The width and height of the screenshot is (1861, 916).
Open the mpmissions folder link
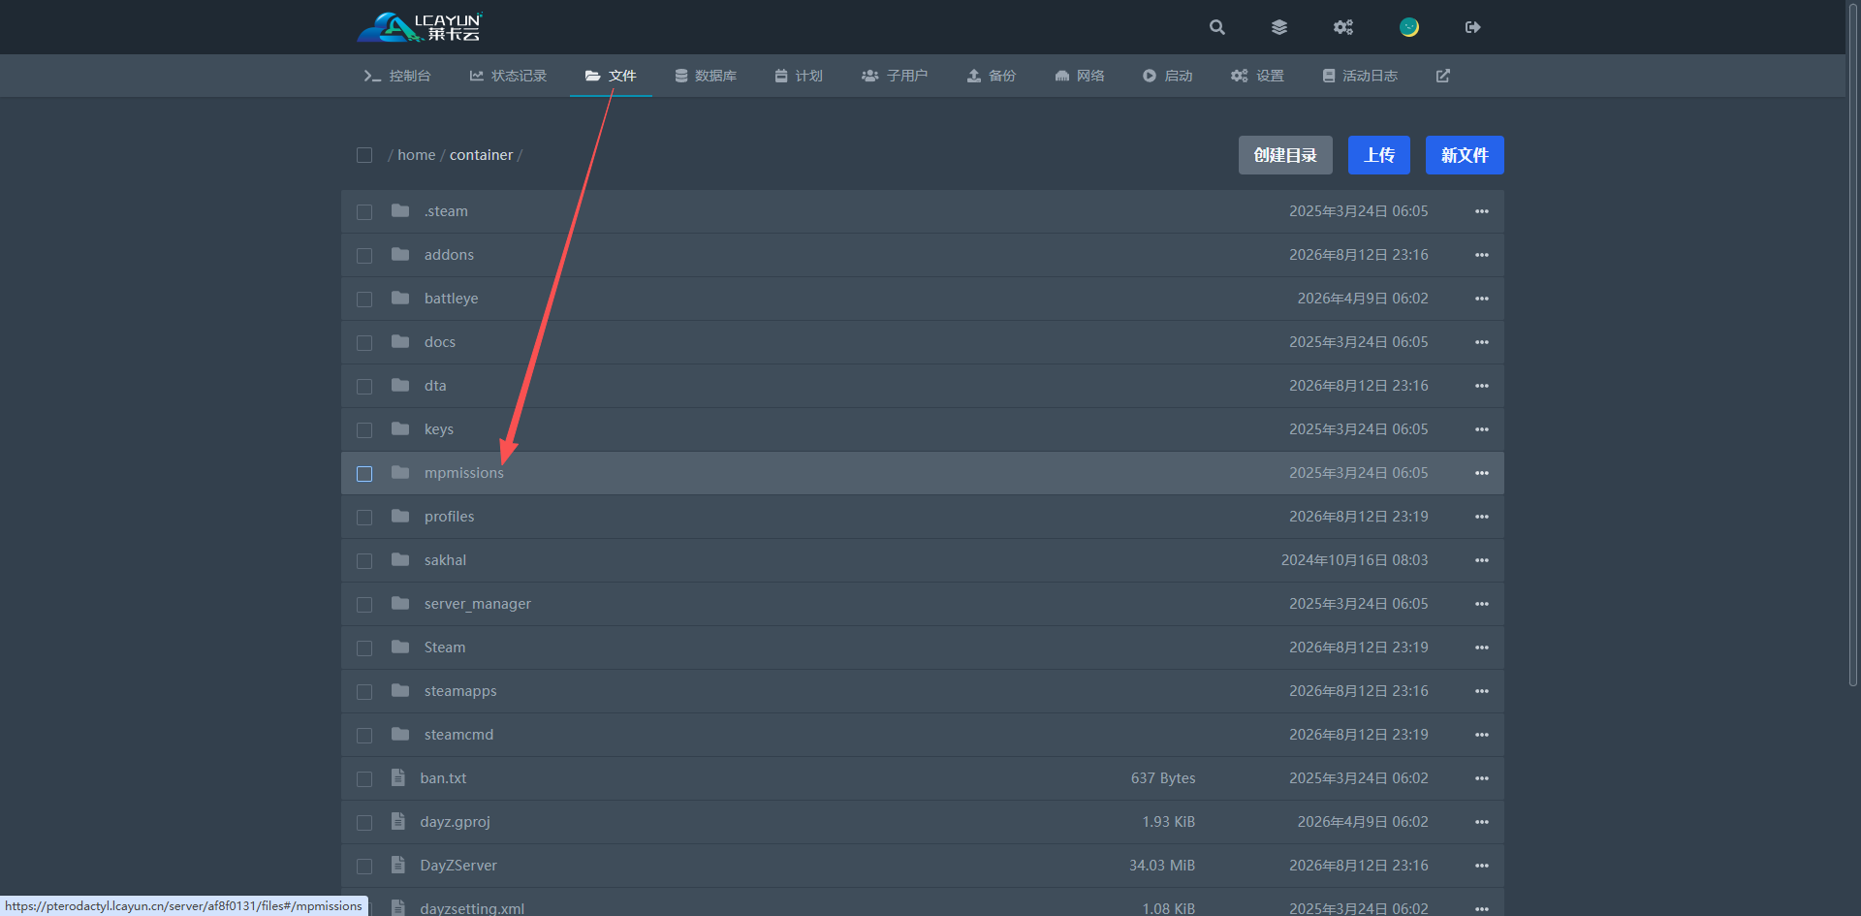point(464,473)
